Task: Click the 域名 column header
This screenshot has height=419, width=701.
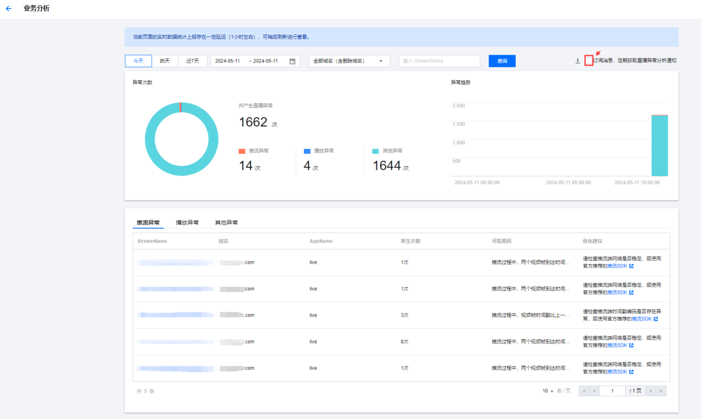Action: (223, 241)
